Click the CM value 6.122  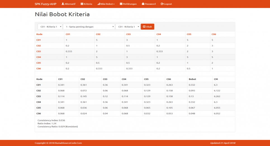pyautogui.click(x=217, y=91)
